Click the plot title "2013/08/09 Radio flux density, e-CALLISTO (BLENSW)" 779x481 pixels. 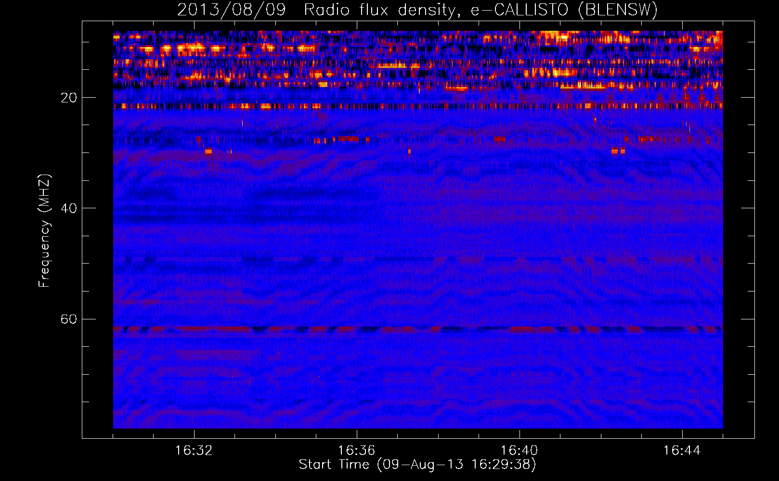coord(417,10)
